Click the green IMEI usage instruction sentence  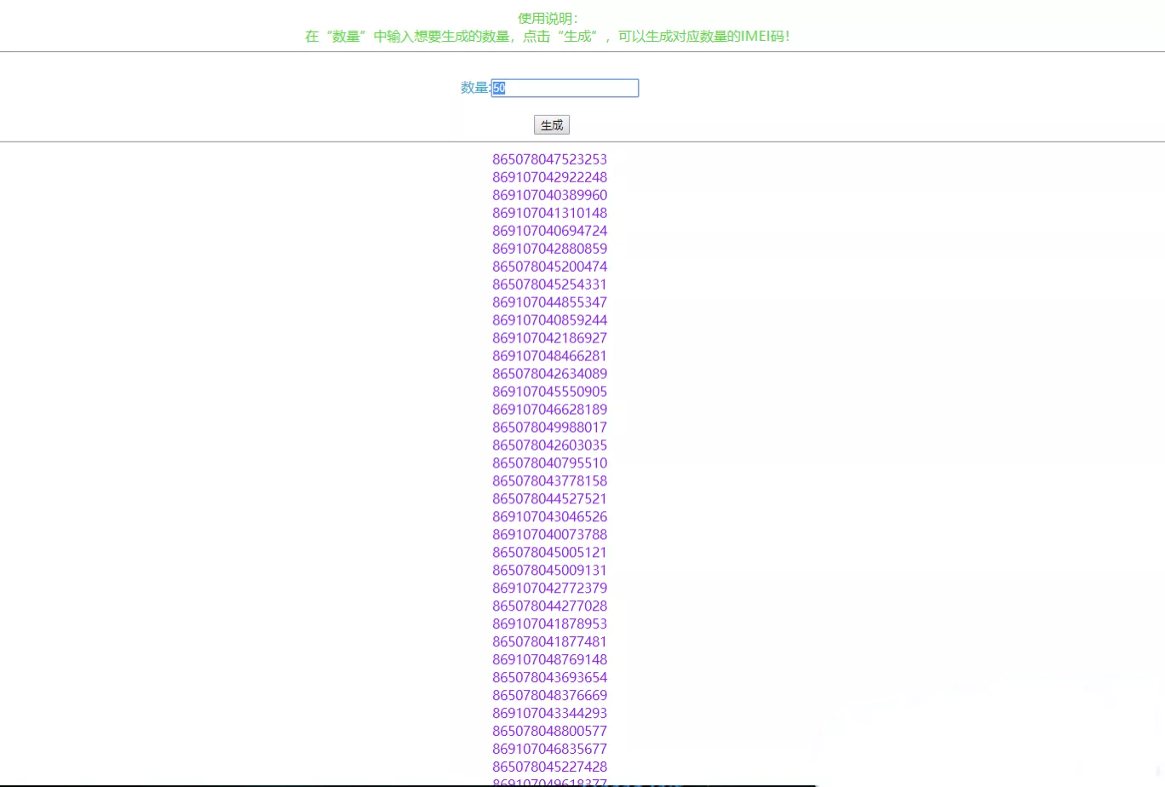548,36
